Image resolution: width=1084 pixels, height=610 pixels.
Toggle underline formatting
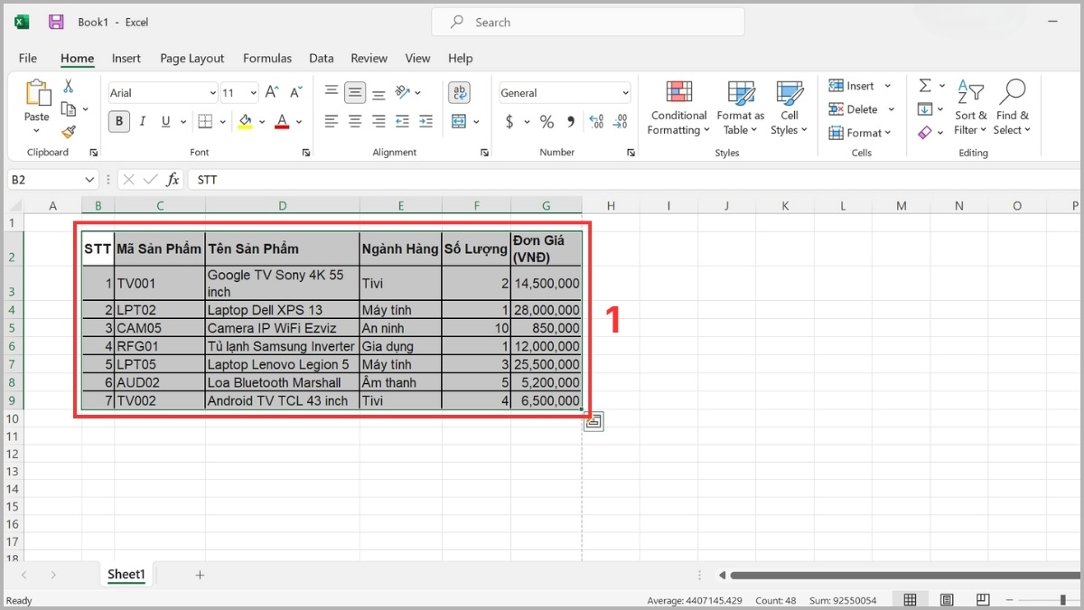pyautogui.click(x=165, y=121)
